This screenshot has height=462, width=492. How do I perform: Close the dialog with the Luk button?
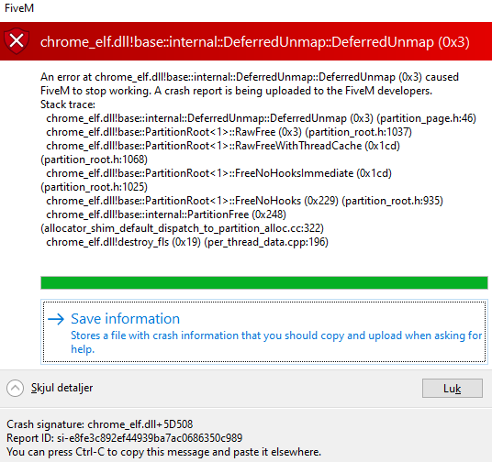coord(453,388)
